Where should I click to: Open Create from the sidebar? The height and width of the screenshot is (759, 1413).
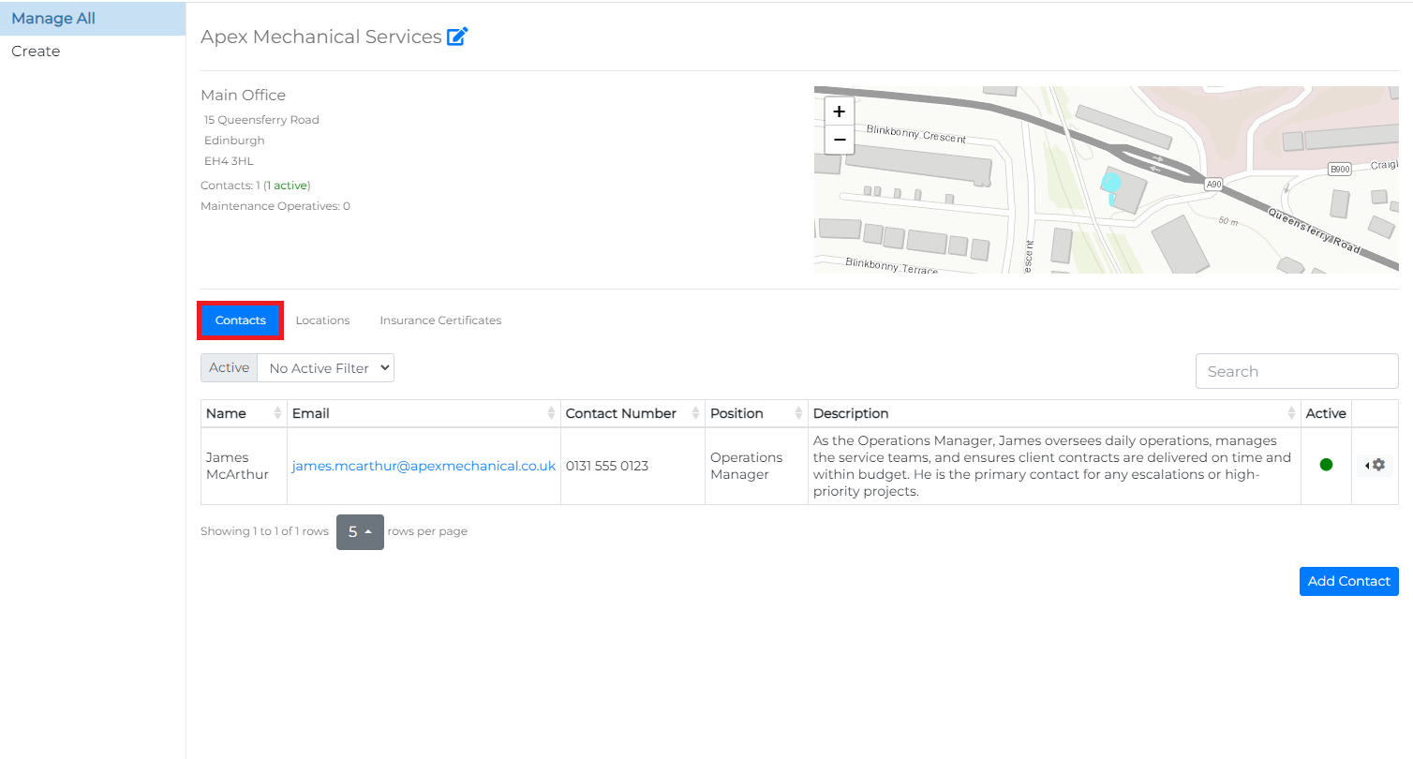coord(36,52)
